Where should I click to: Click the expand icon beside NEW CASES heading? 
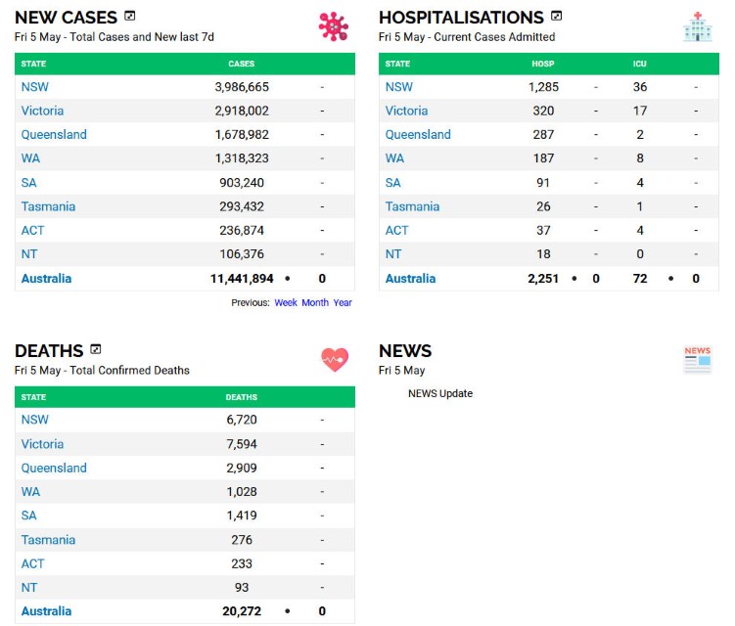point(130,16)
